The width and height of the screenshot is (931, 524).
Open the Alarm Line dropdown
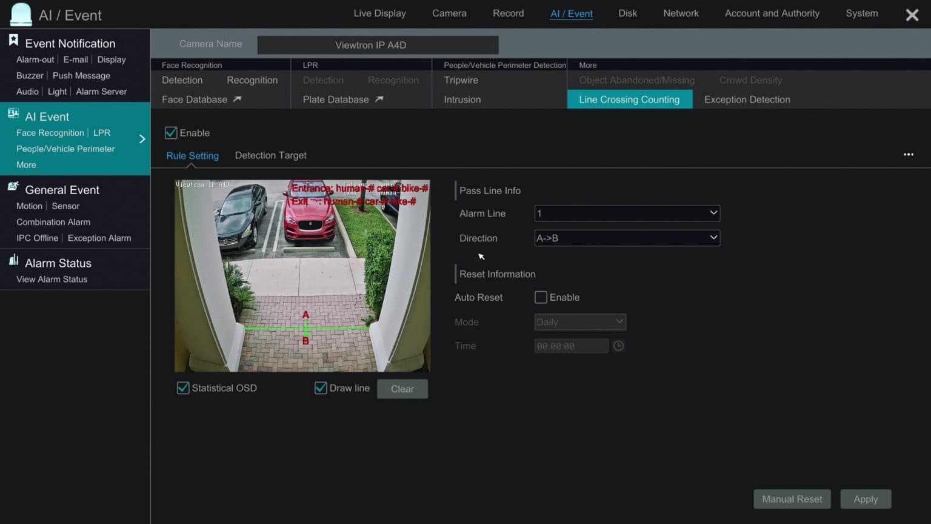coord(627,213)
